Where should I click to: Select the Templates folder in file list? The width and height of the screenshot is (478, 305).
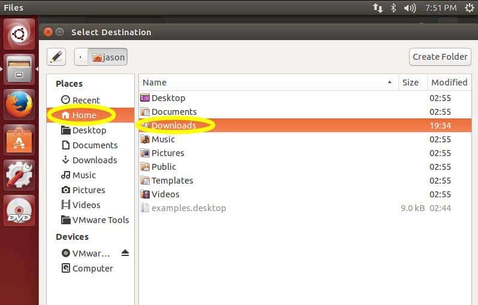point(305,180)
